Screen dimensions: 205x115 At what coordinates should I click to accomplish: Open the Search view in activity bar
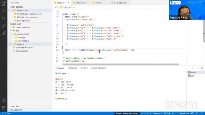(x=4, y=11)
